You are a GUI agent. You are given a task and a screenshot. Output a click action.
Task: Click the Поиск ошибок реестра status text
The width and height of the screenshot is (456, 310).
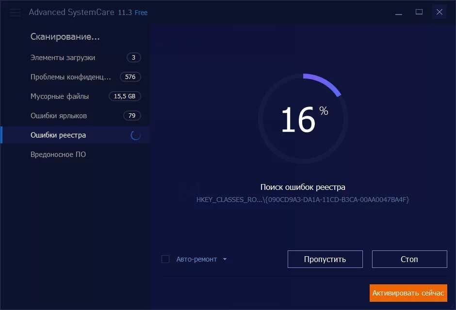(x=303, y=187)
